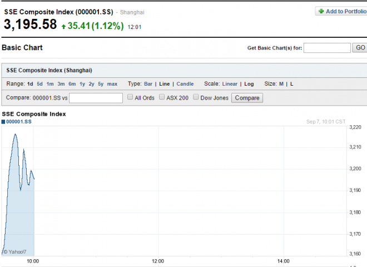
Task: Enable the ASX 200 comparison checkbox
Action: click(x=162, y=97)
